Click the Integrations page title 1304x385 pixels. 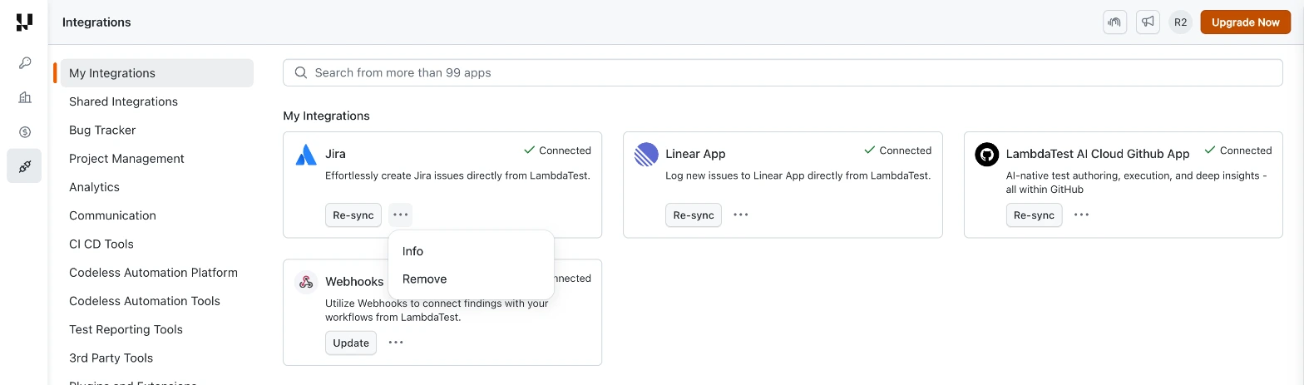tap(96, 22)
